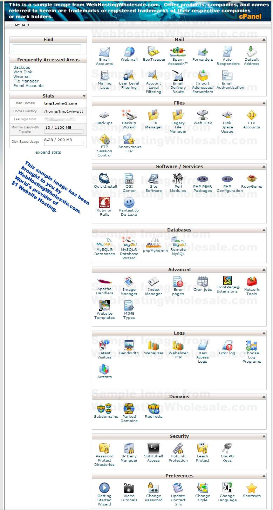Collapse the Software / Services section

pyautogui.click(x=264, y=167)
